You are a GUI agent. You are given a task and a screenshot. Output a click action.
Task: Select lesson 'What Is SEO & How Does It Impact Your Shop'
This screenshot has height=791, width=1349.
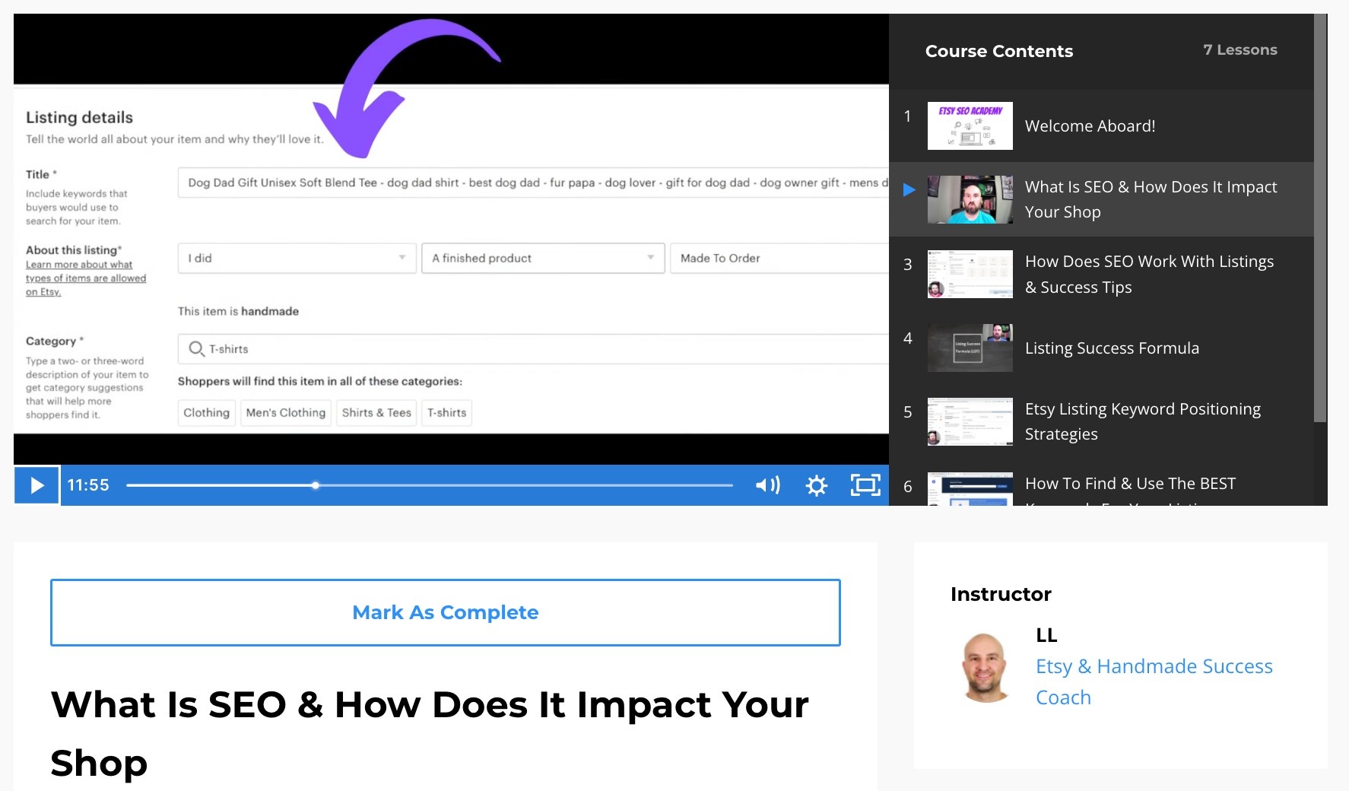[1101, 199]
